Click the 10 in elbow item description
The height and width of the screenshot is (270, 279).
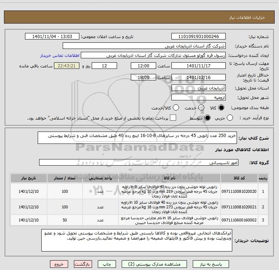[x=170, y=207]
